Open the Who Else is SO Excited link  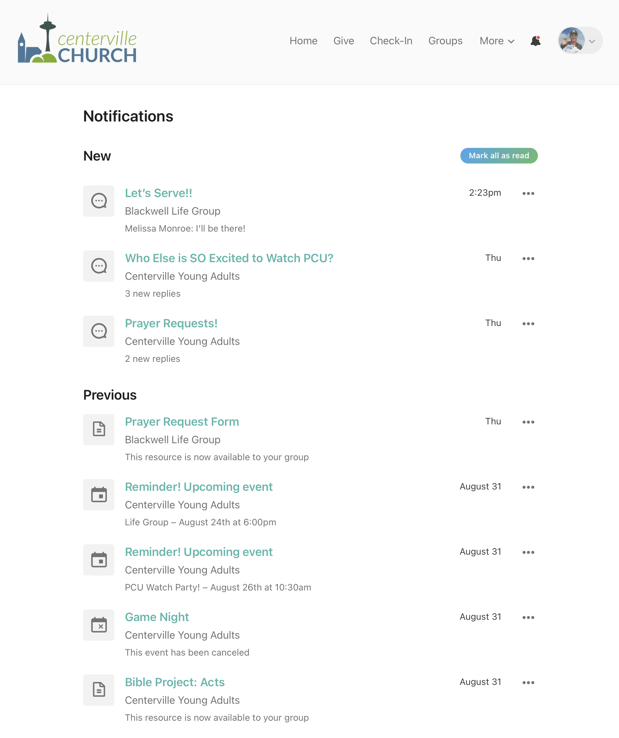(x=229, y=258)
